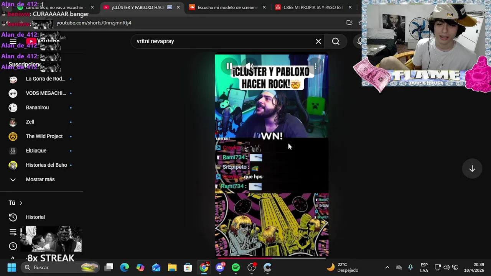The width and height of the screenshot is (491, 276).
Task: Pause the playing Short
Action: tap(229, 66)
